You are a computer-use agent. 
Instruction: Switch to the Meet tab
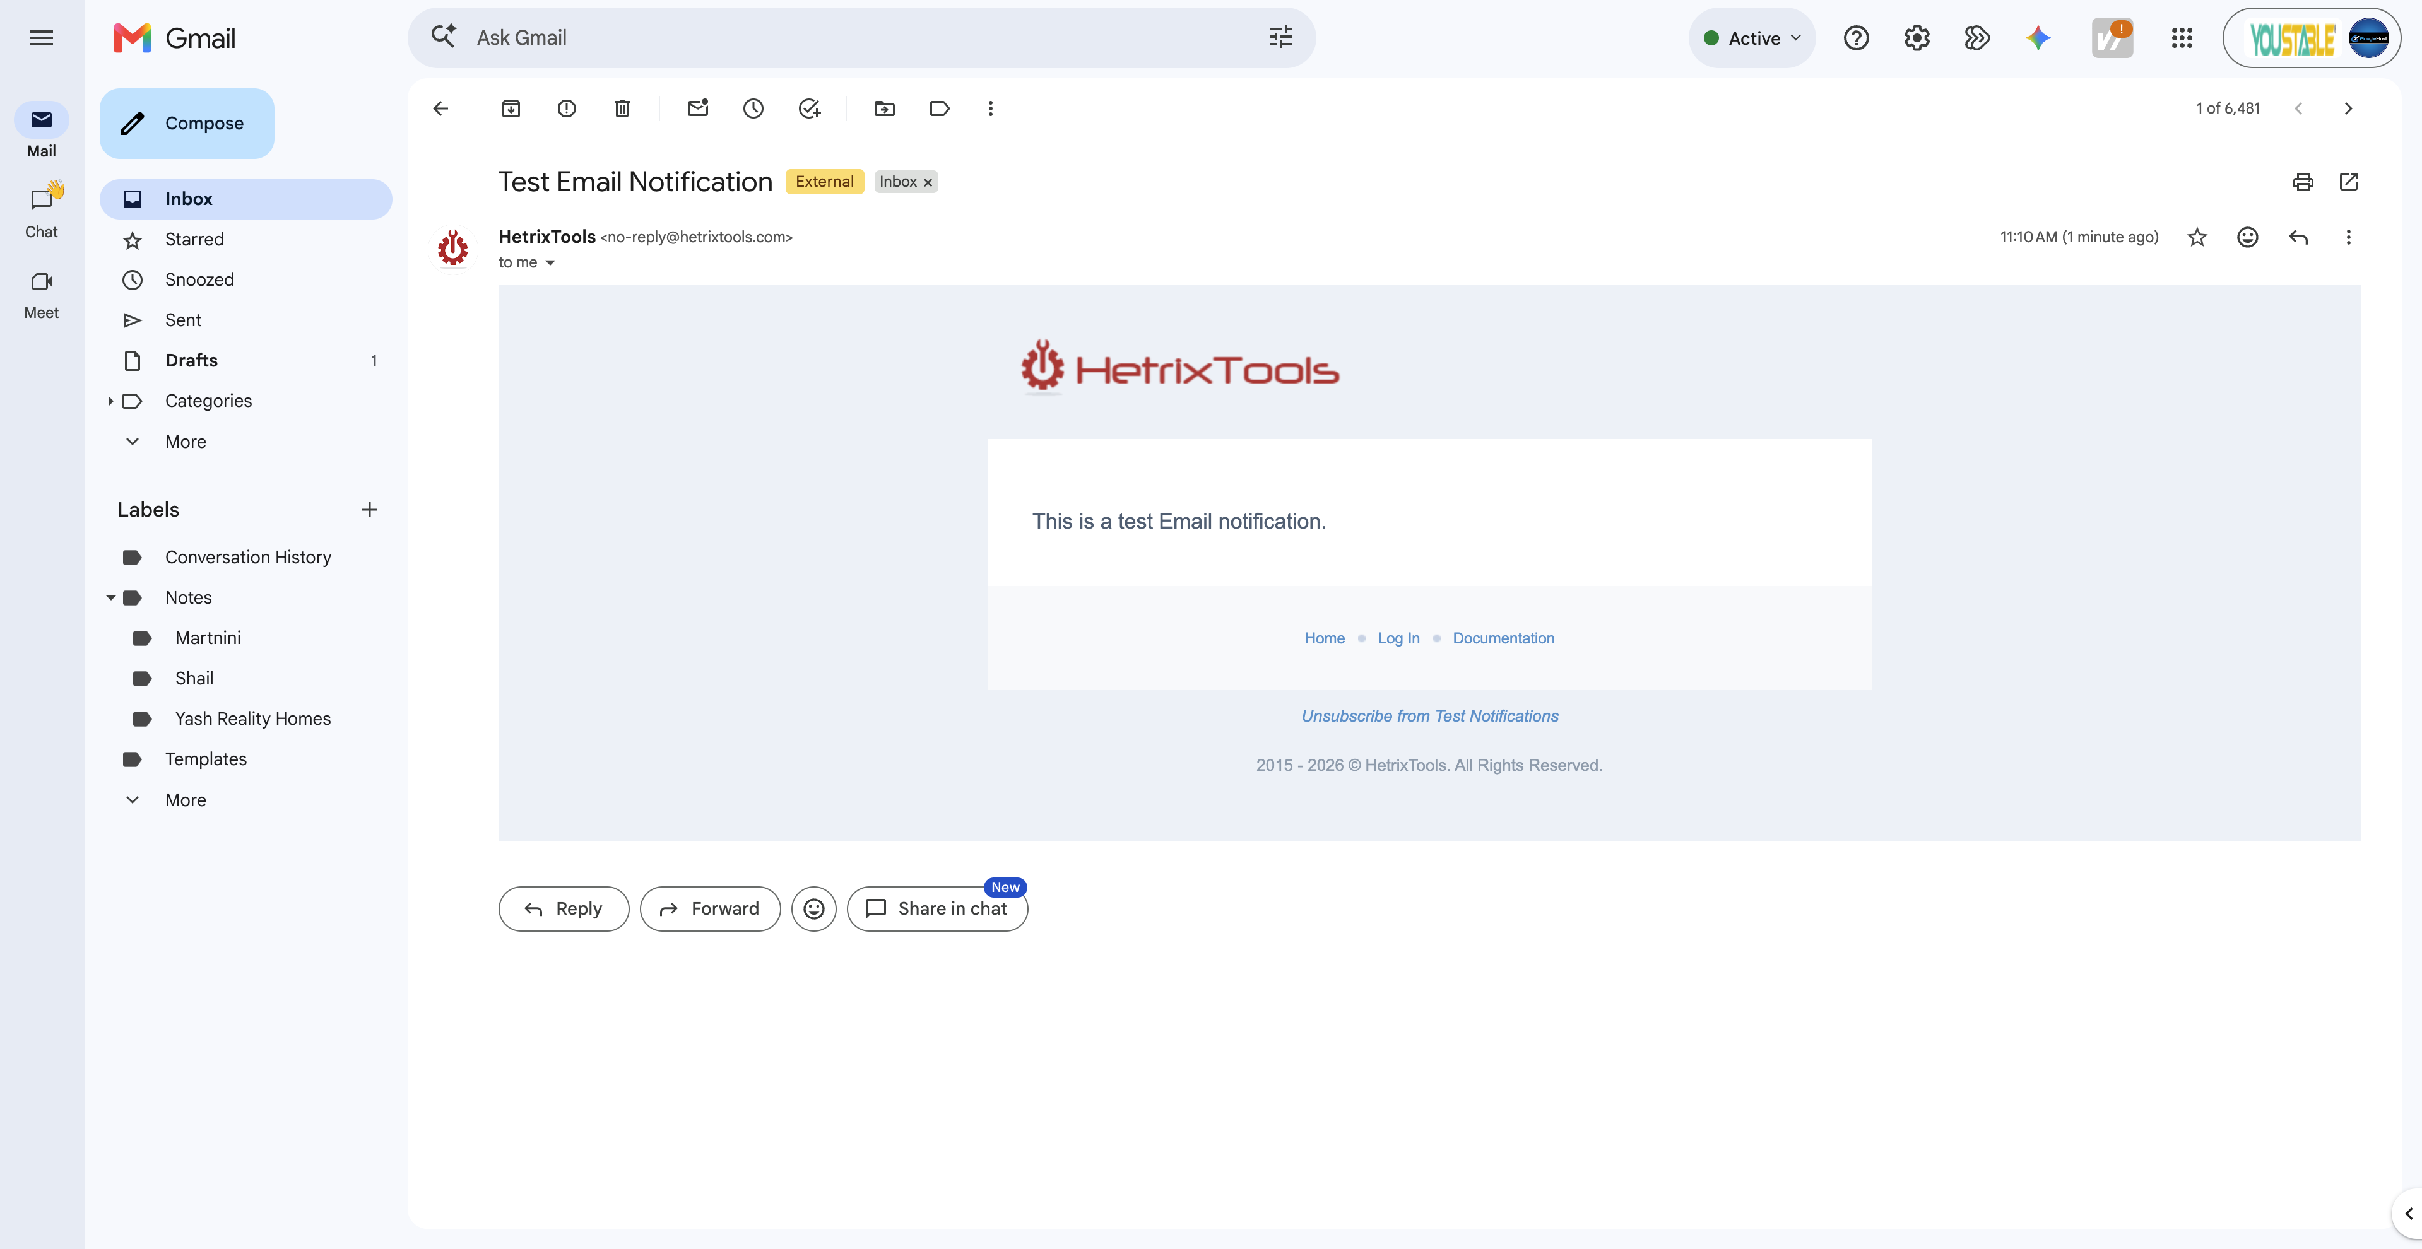[42, 293]
